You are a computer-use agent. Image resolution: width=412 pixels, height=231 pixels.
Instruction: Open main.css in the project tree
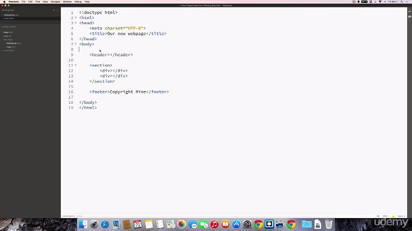(7, 36)
